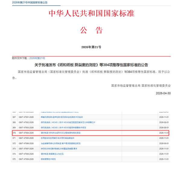Click the announcement date 2026-04-30

pyautogui.click(x=163, y=93)
